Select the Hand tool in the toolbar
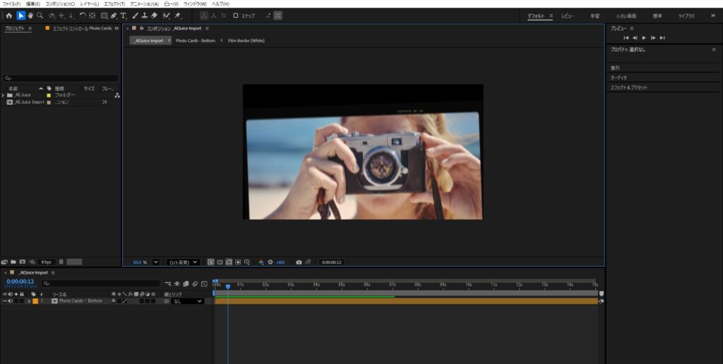 coord(30,16)
